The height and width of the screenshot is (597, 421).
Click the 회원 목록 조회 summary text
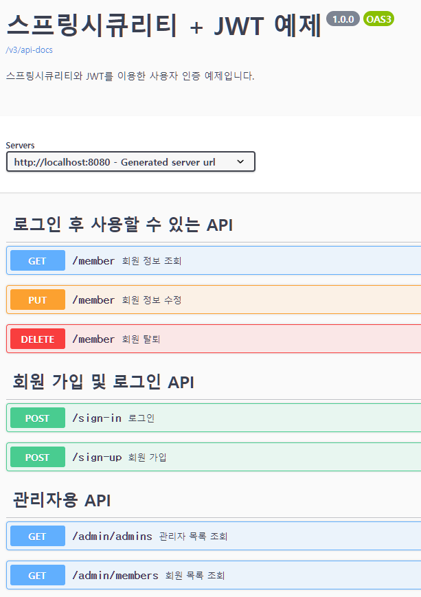pyautogui.click(x=195, y=576)
